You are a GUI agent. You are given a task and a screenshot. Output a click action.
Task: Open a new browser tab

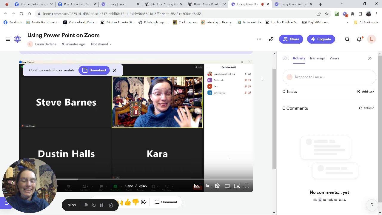coord(321,4)
